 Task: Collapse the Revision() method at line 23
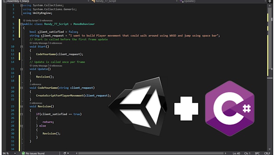pos(21,106)
